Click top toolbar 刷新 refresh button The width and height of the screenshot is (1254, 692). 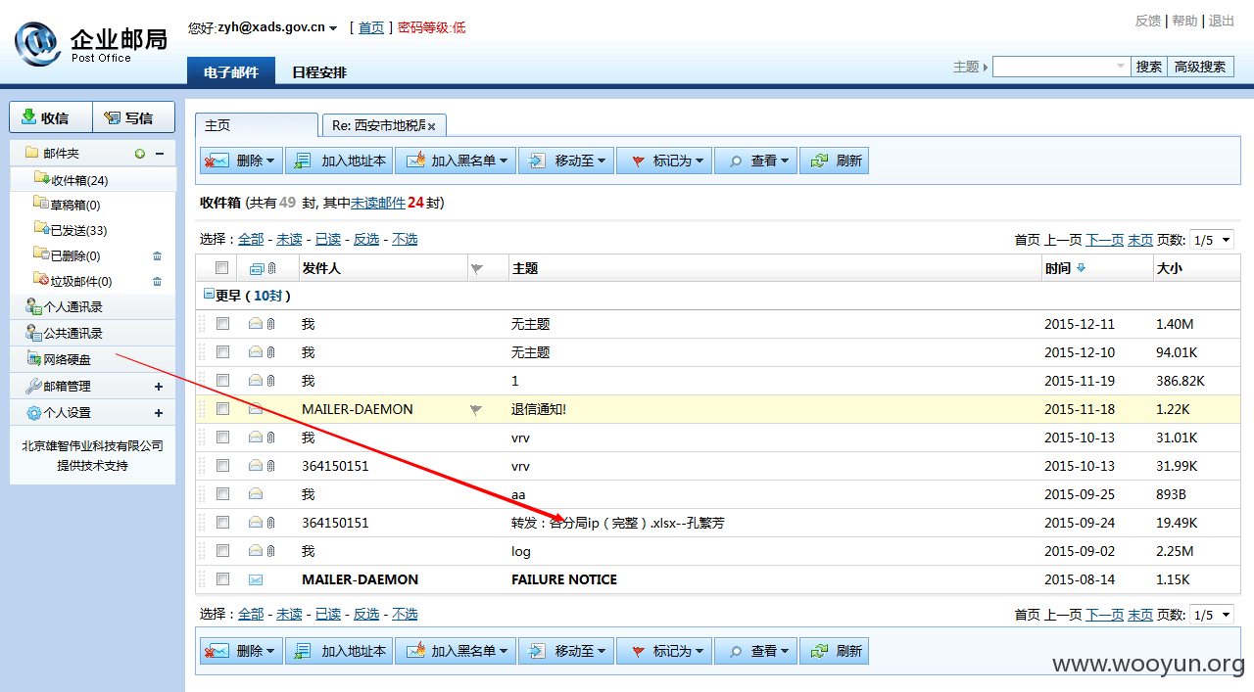834,161
